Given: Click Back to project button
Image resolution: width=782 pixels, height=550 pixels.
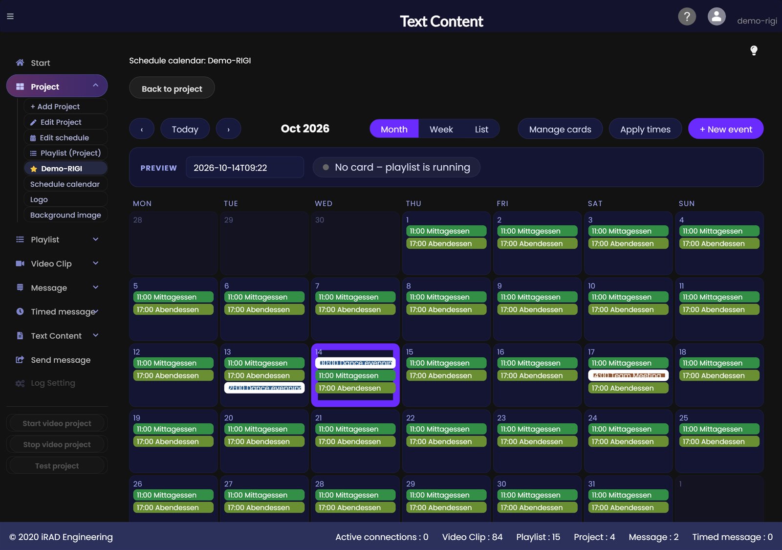Looking at the screenshot, I should [172, 88].
